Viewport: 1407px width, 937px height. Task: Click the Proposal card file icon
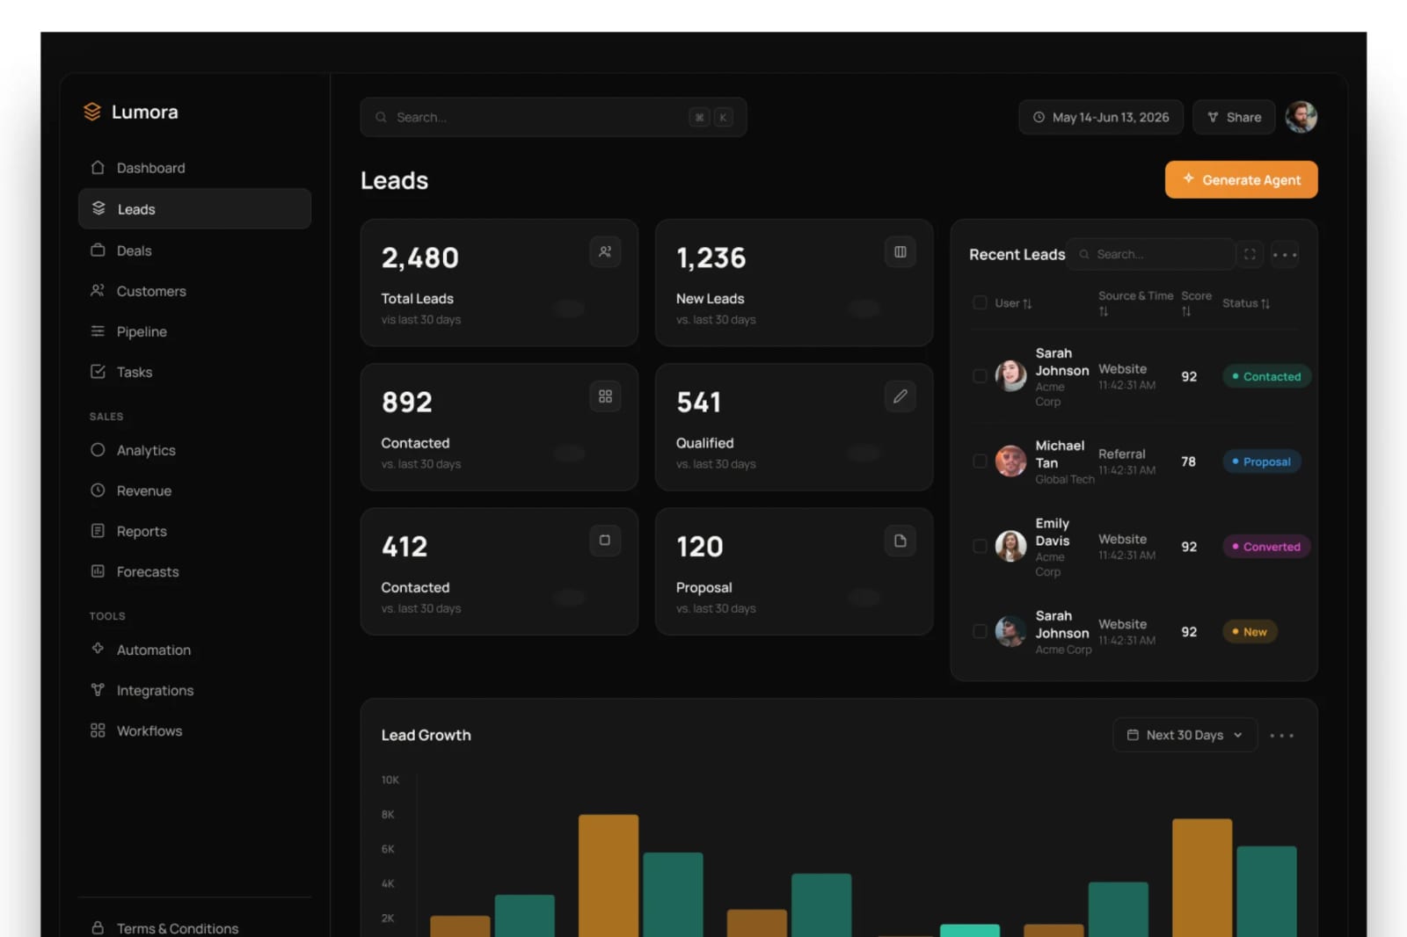[x=900, y=541]
